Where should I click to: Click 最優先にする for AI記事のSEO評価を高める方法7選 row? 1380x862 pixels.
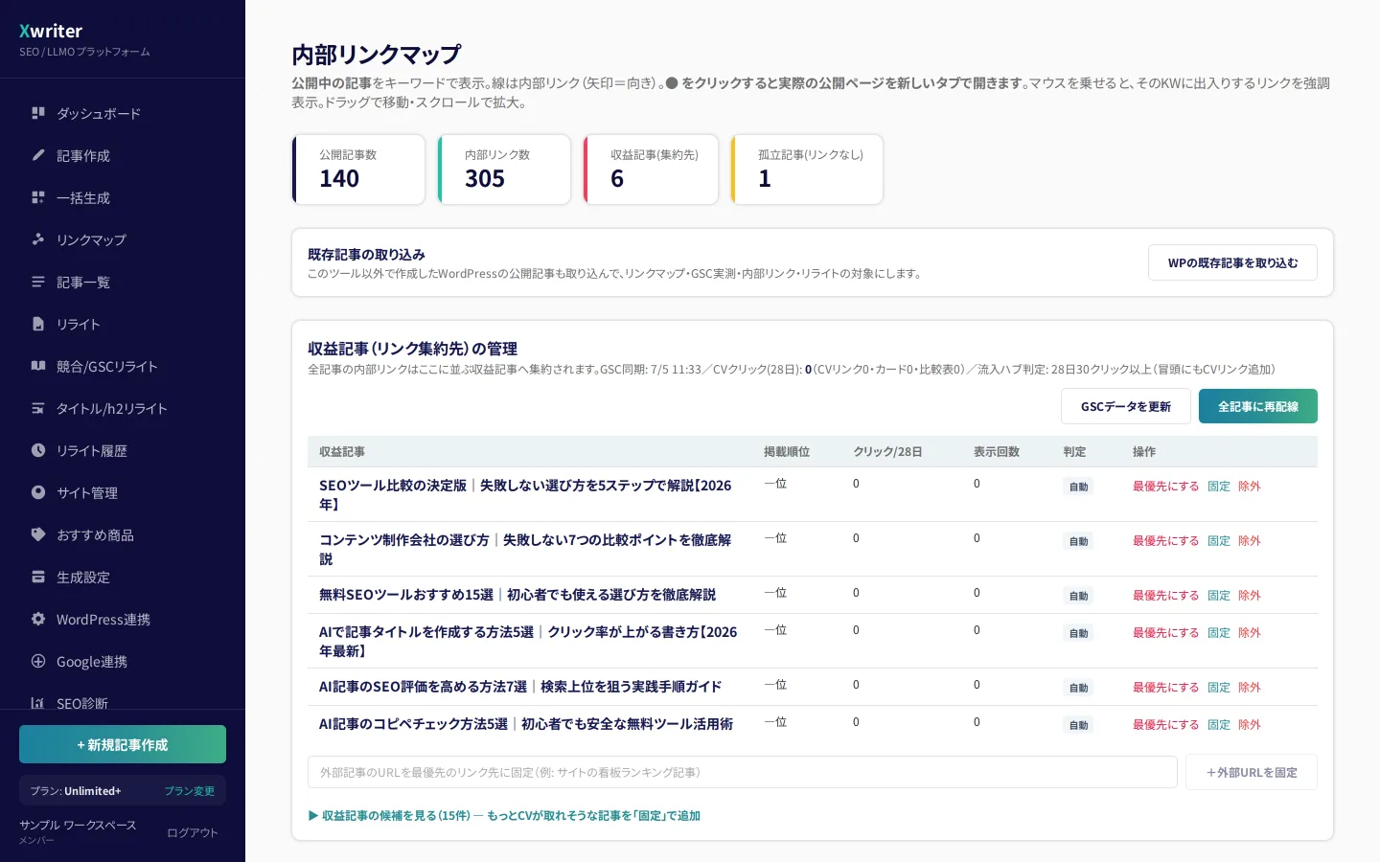[1165, 688]
